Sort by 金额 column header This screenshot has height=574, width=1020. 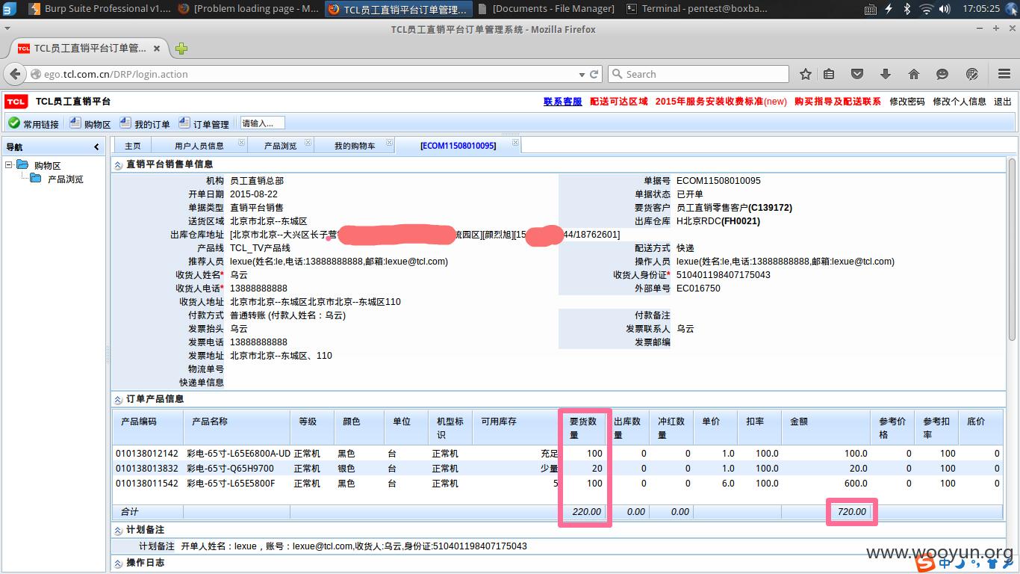pyautogui.click(x=826, y=428)
